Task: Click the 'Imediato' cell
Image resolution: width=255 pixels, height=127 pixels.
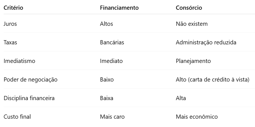Action: click(x=111, y=61)
